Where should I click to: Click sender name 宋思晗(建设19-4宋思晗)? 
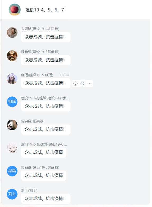click(40, 29)
